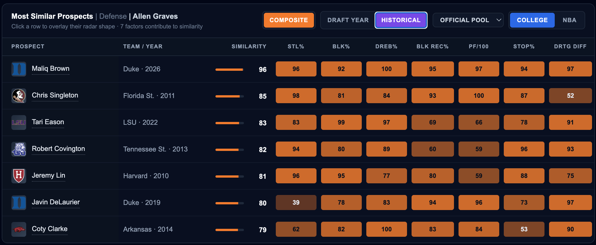Switch to Draft Year comparison
This screenshot has height=245, width=596.
click(348, 20)
